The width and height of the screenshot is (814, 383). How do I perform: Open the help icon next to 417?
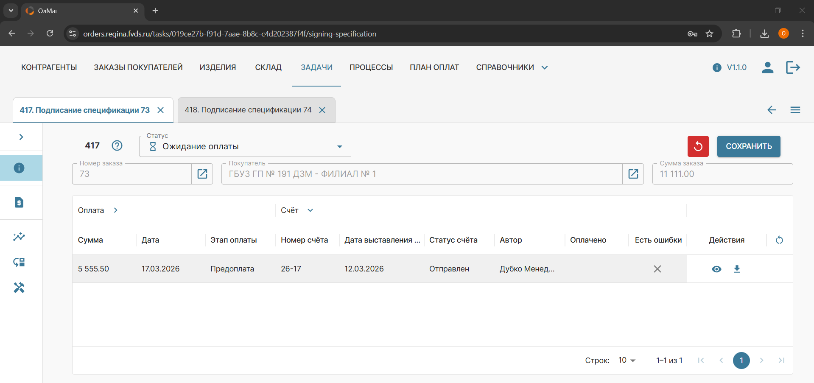(117, 145)
